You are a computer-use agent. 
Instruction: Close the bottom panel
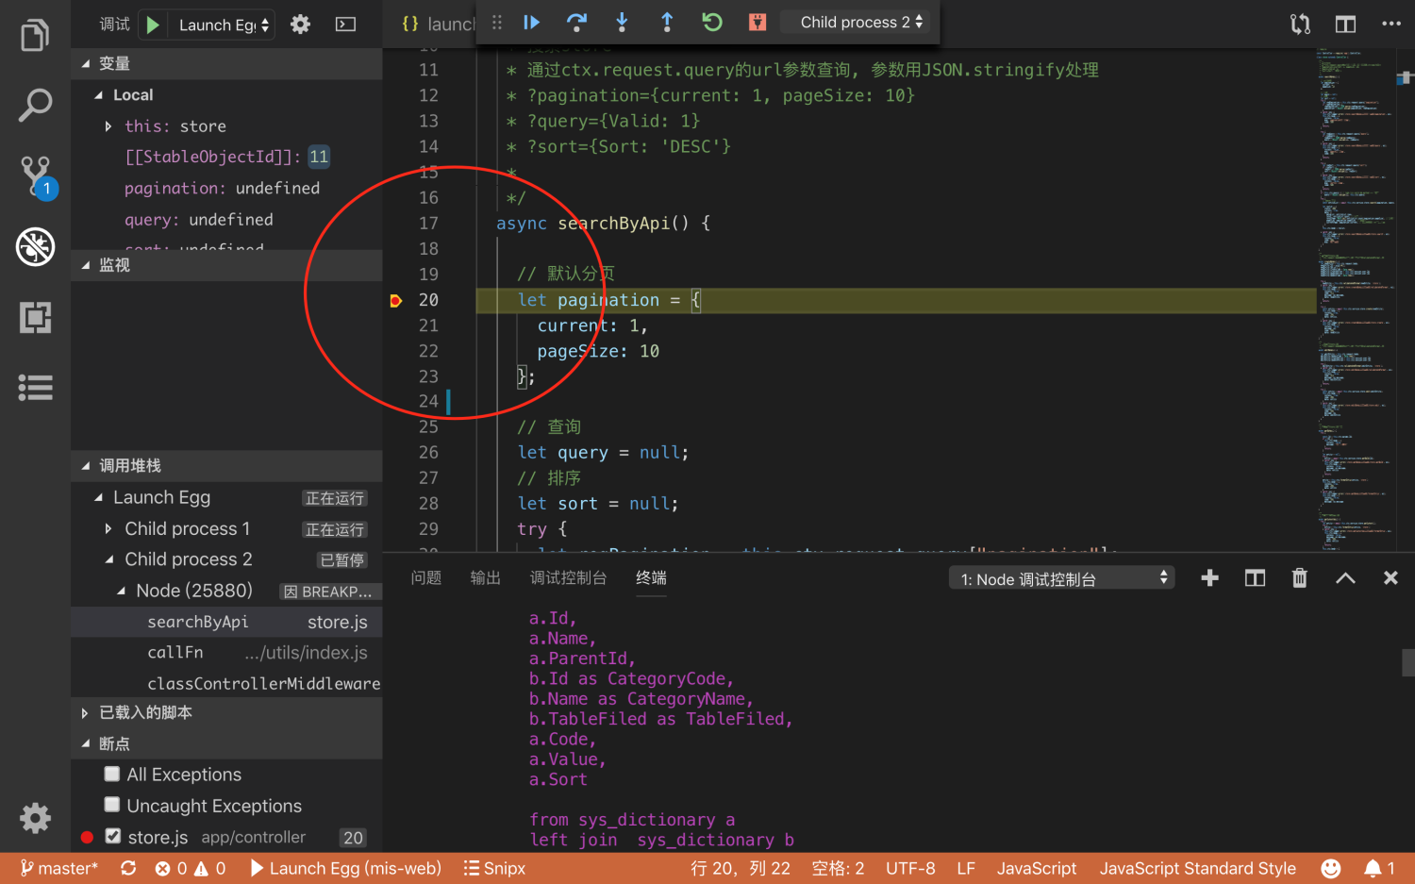pos(1390,578)
